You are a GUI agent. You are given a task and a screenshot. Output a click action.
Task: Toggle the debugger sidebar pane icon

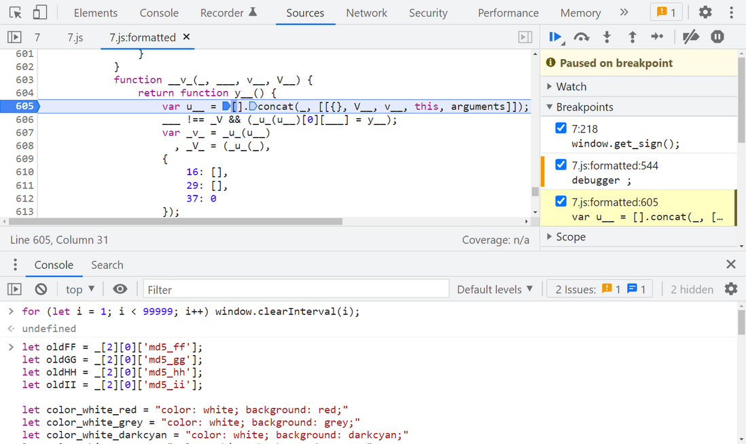tap(525, 37)
